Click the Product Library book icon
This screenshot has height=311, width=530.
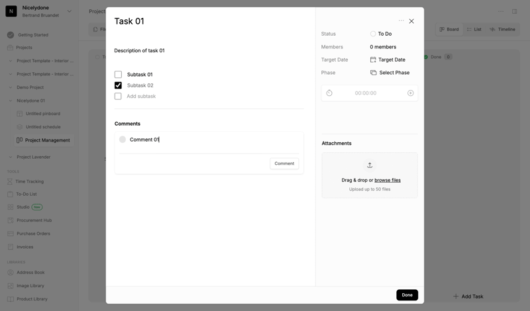tap(11, 299)
